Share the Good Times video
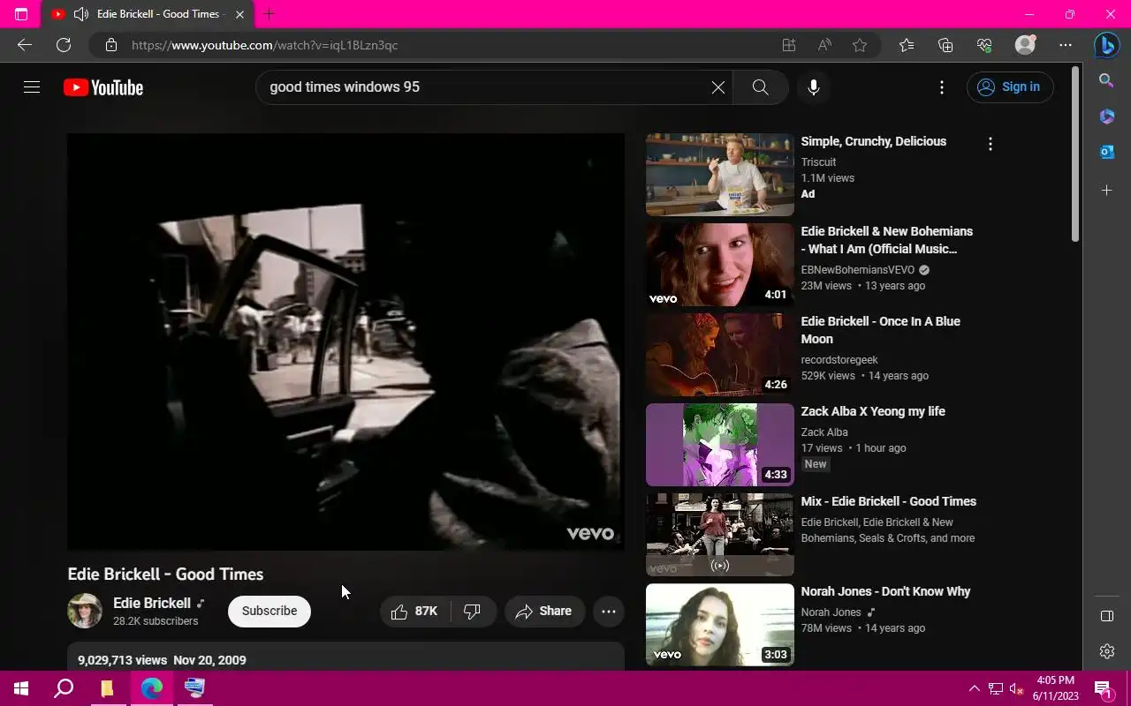The height and width of the screenshot is (706, 1131). (544, 611)
